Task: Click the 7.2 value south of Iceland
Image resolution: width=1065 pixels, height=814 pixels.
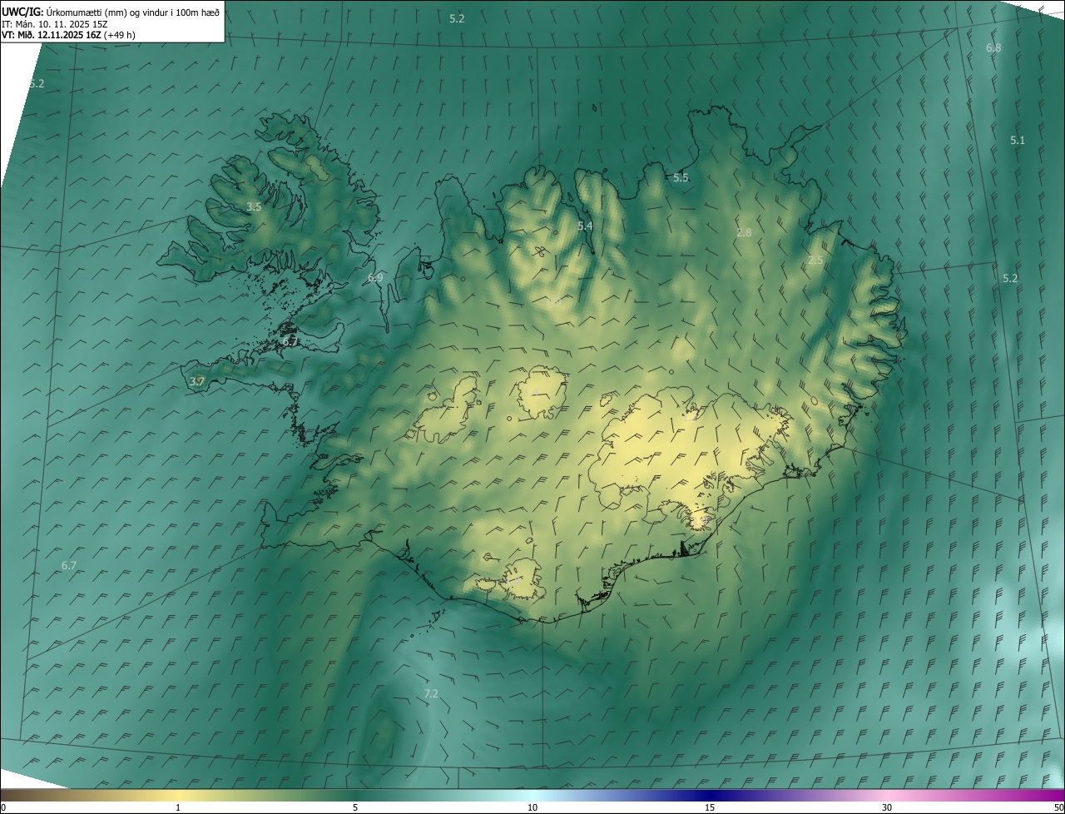Action: click(431, 694)
